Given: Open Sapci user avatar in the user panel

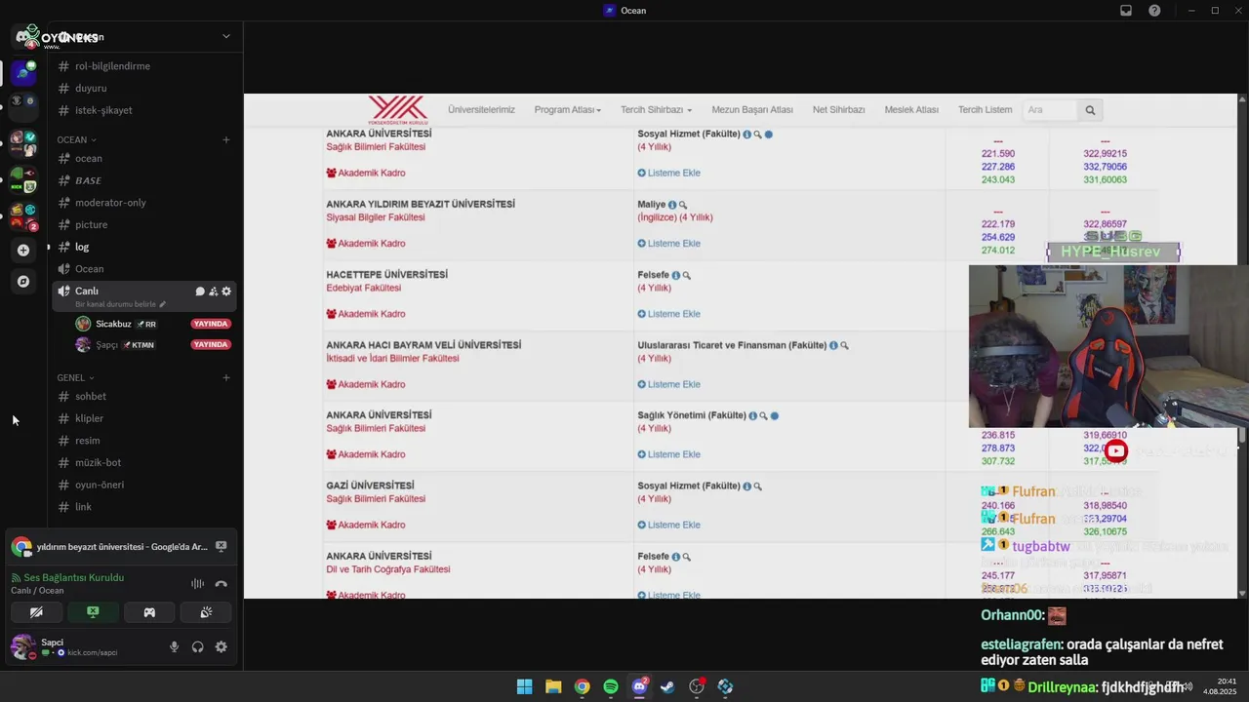Looking at the screenshot, I should (x=21, y=646).
